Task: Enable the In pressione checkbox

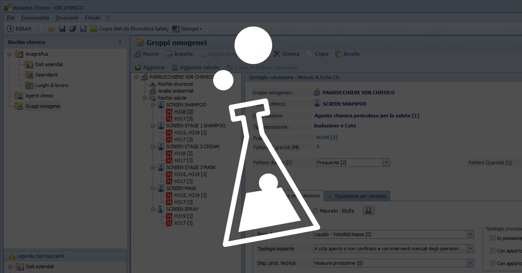Action: click(492, 238)
